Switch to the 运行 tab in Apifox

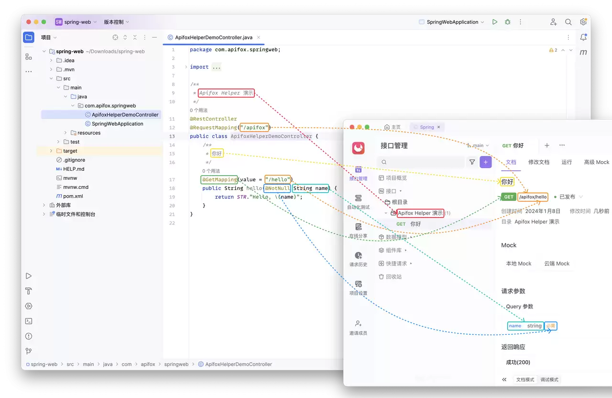coord(567,162)
